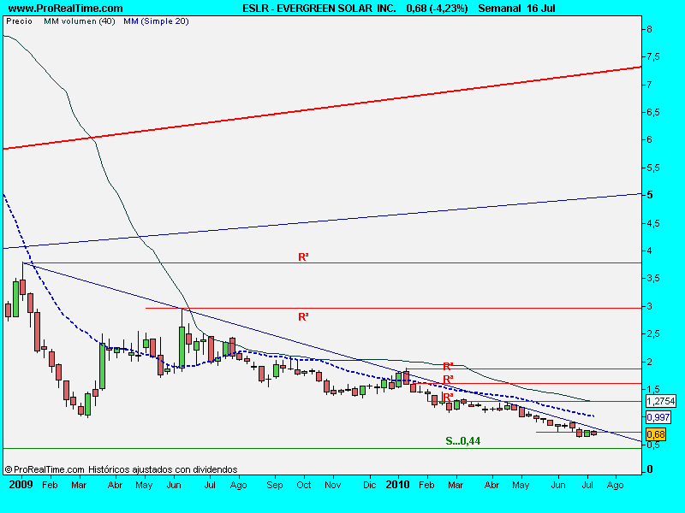
Task: Click the blue 0,997 moving average price tag
Action: click(658, 417)
